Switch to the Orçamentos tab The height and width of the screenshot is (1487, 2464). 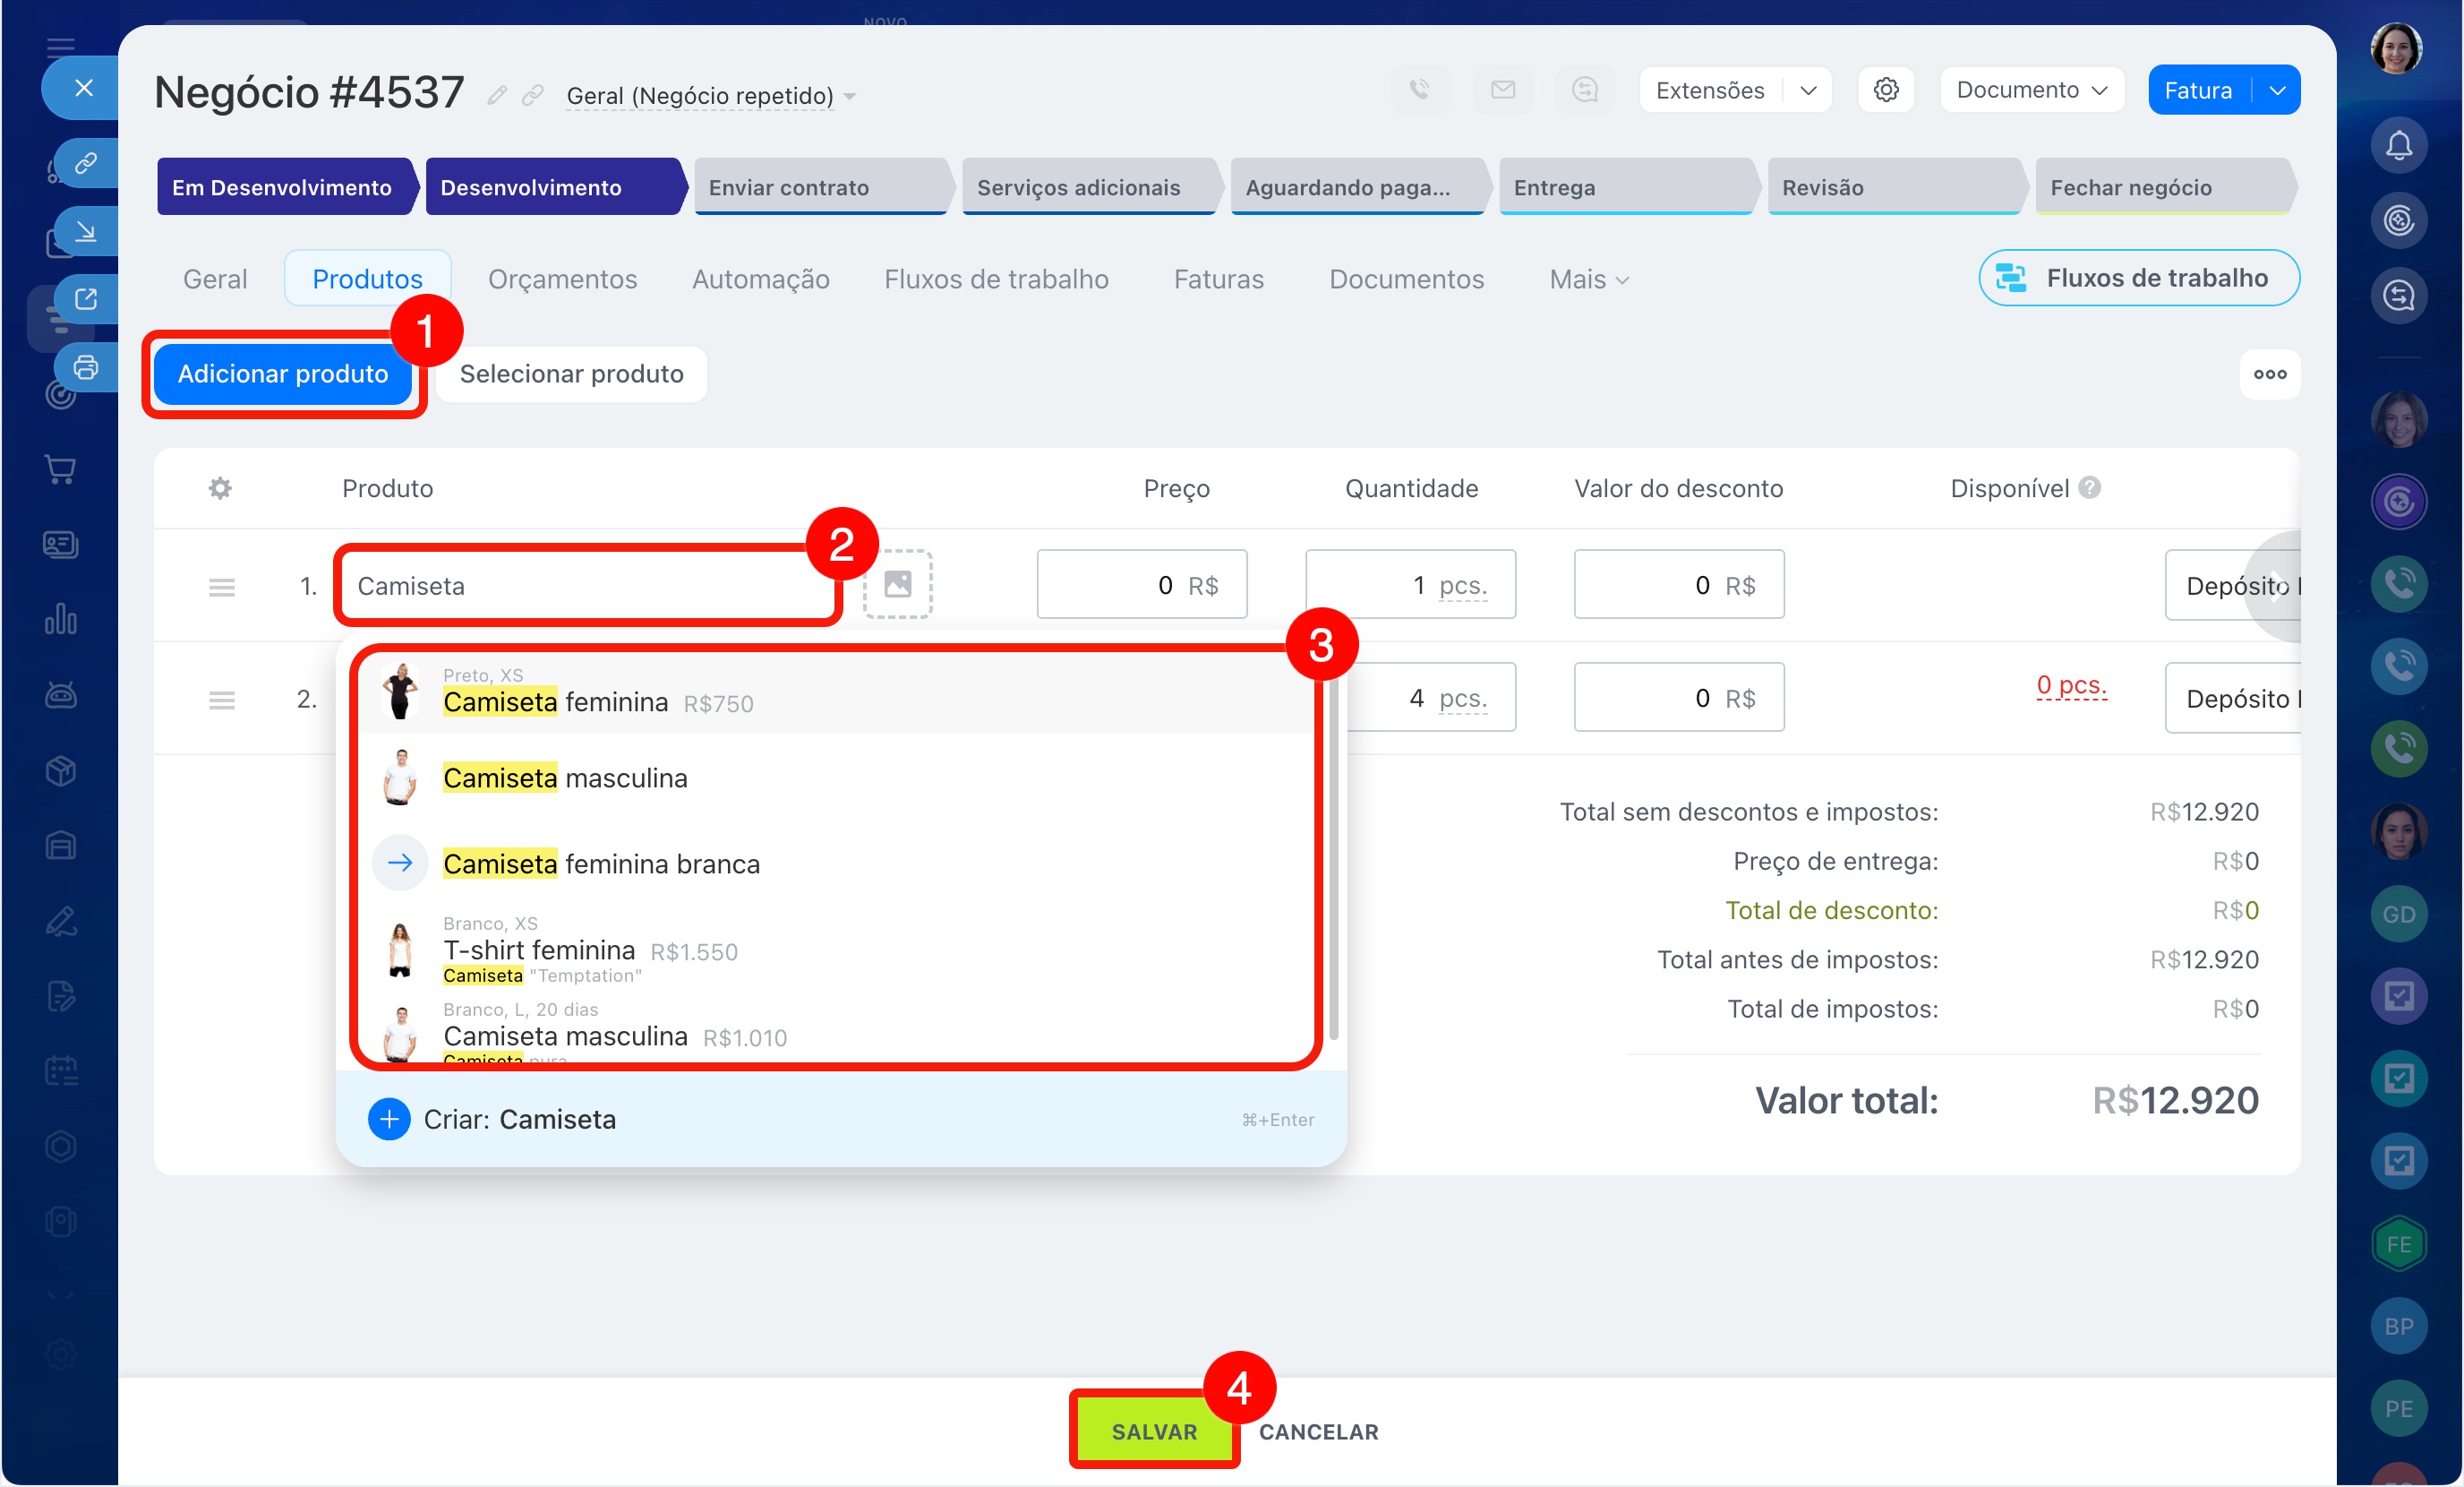point(562,279)
